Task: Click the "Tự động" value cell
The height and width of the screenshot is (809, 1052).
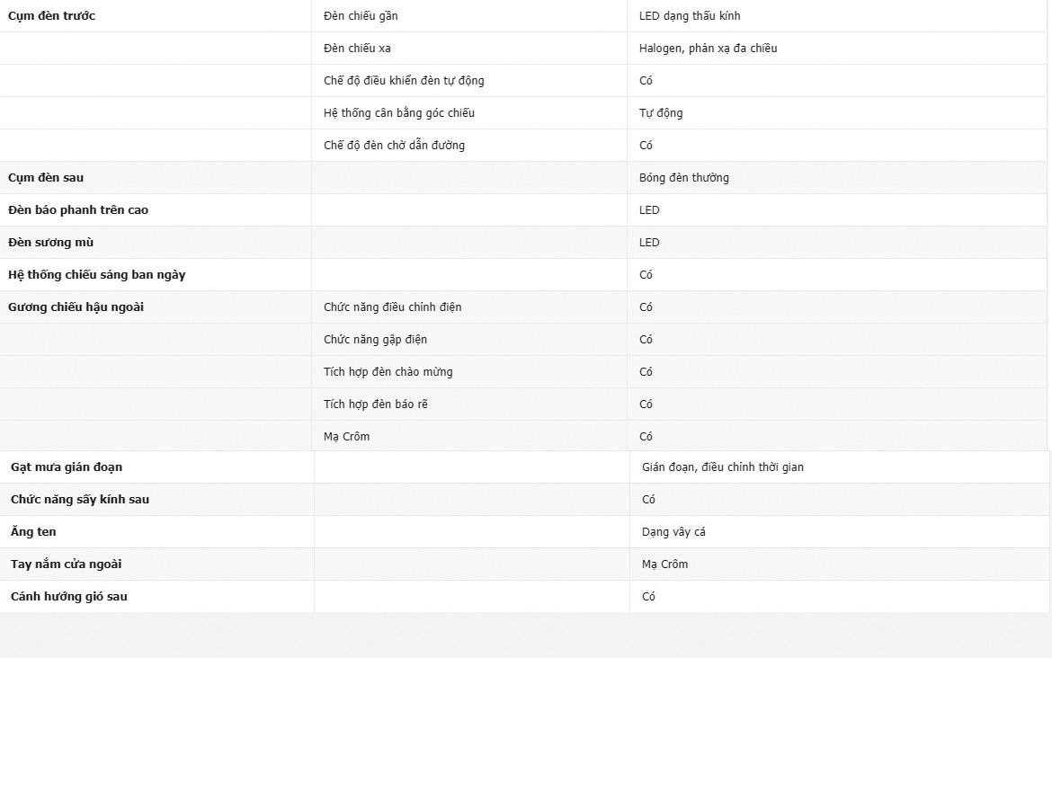Action: [x=661, y=113]
